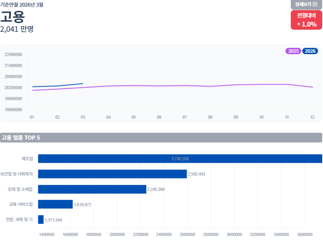
Task: Click the 2,592,443 value label
Action: (x=196, y=174)
